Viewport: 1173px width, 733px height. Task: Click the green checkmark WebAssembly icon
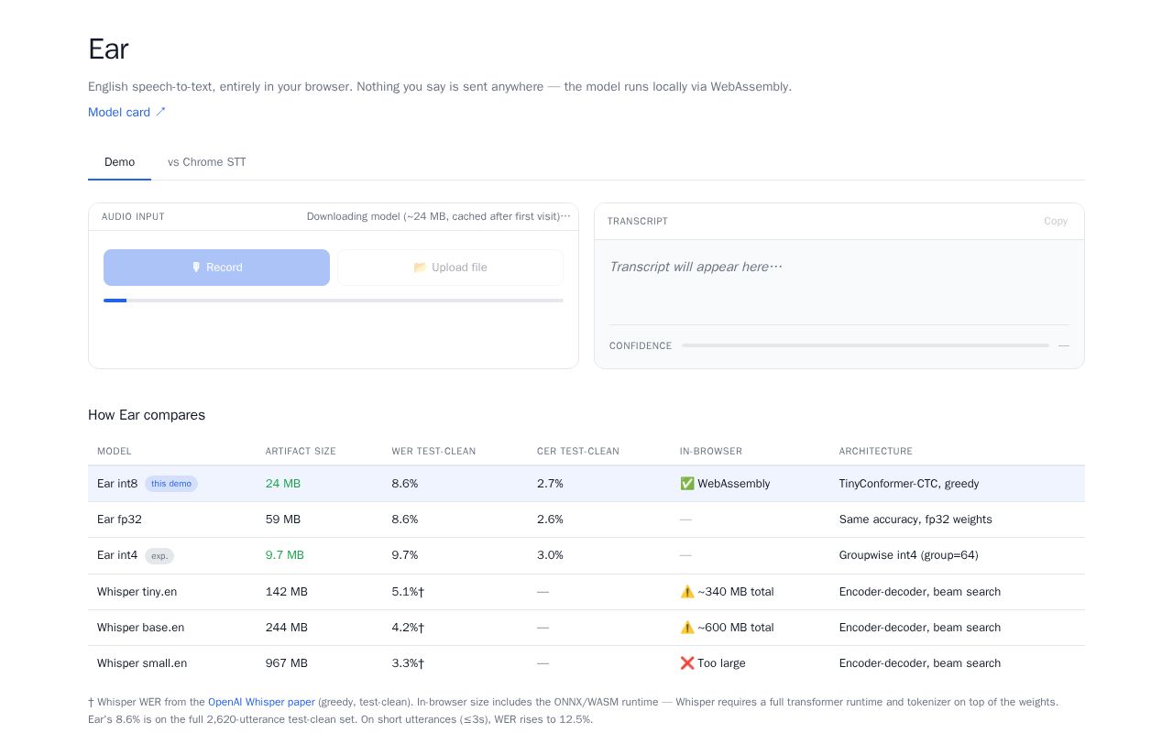tap(687, 484)
